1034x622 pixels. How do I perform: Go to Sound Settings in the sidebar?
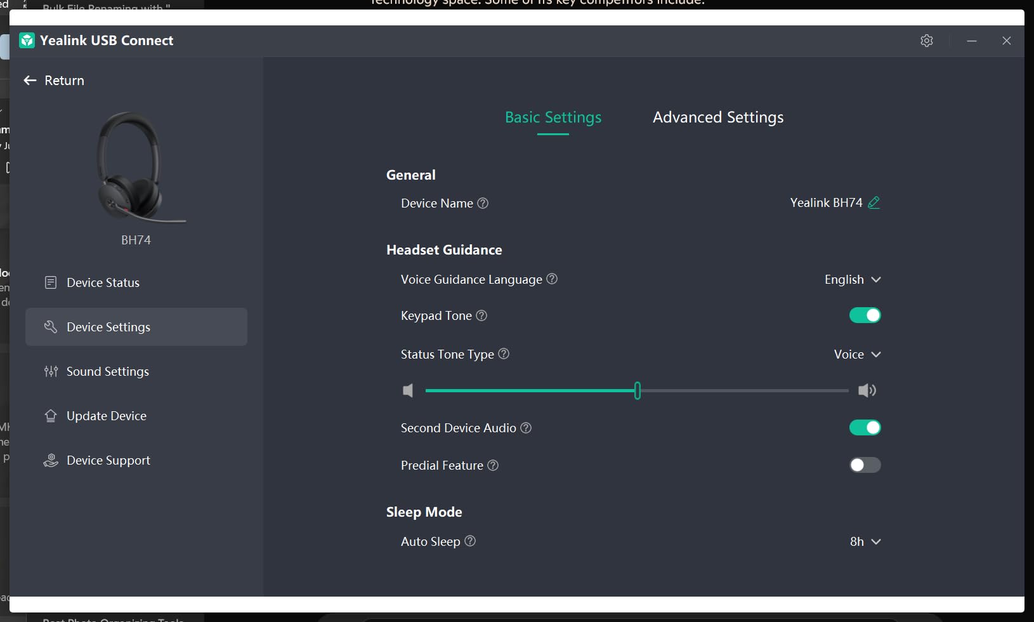point(136,371)
